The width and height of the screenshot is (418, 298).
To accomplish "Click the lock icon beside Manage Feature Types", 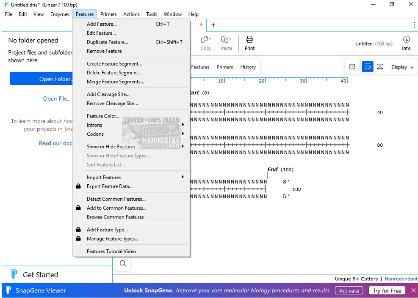I will point(78,238).
